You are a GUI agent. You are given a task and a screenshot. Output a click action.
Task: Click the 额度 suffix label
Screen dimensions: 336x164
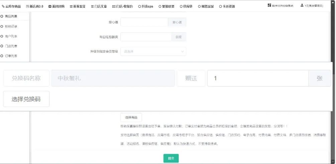point(179,37)
